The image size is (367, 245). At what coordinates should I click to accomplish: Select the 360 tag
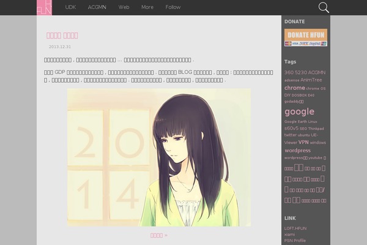pyautogui.click(x=289, y=72)
